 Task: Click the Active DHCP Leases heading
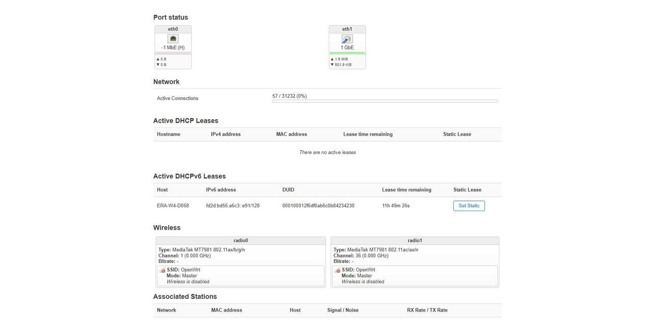(186, 121)
